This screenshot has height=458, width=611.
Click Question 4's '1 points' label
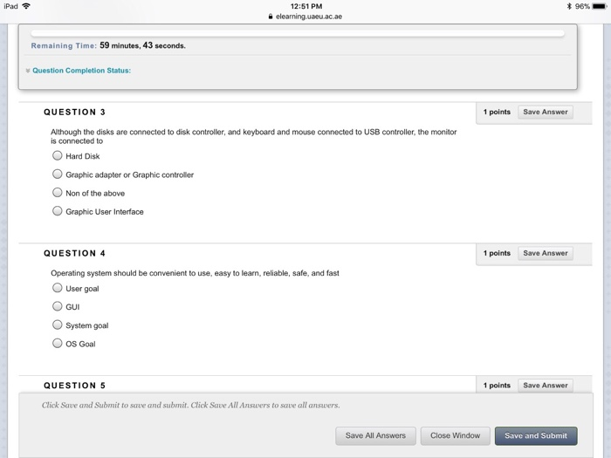497,253
